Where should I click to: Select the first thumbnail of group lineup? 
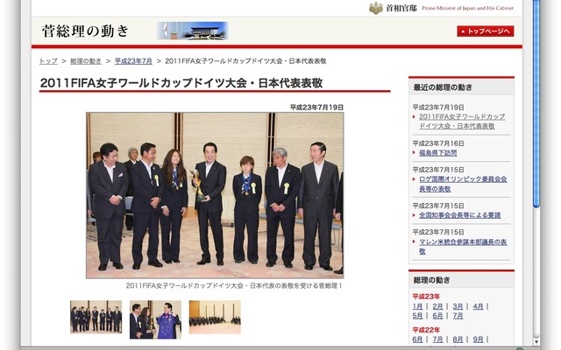96,317
